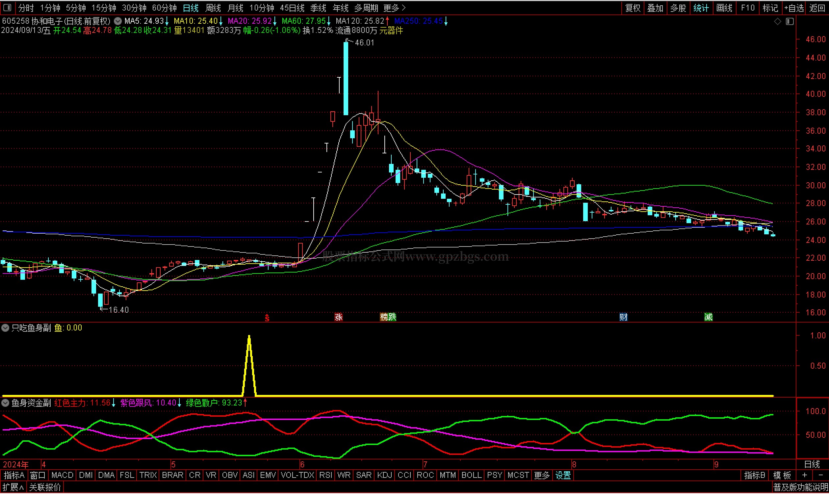Select the CCI indicator
The width and height of the screenshot is (829, 494).
[404, 475]
